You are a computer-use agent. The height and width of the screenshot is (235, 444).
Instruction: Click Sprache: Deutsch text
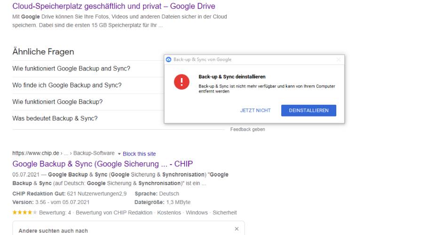pos(157,194)
